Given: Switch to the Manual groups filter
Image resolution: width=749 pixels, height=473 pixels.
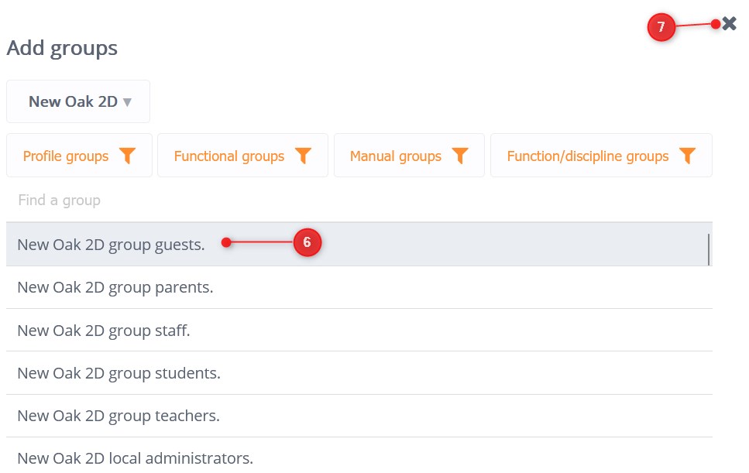Looking at the screenshot, I should pos(396,156).
